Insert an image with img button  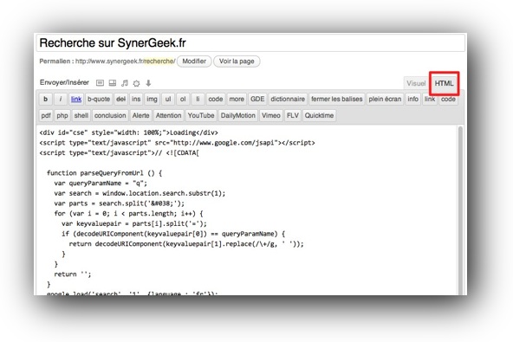click(152, 99)
